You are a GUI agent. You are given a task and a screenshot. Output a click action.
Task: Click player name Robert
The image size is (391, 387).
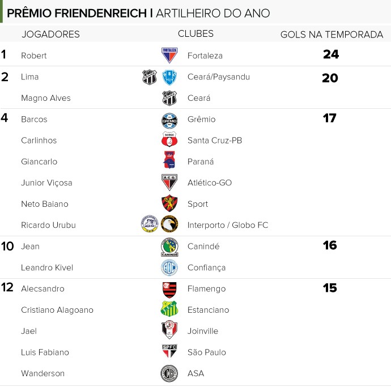point(33,56)
